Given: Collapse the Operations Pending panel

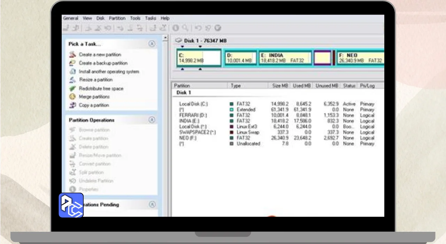Looking at the screenshot, I should [152, 205].
